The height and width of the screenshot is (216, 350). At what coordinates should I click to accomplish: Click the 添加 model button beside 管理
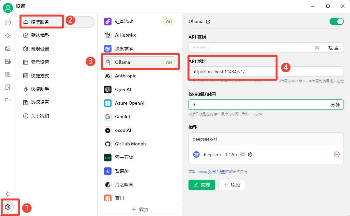pos(232,185)
